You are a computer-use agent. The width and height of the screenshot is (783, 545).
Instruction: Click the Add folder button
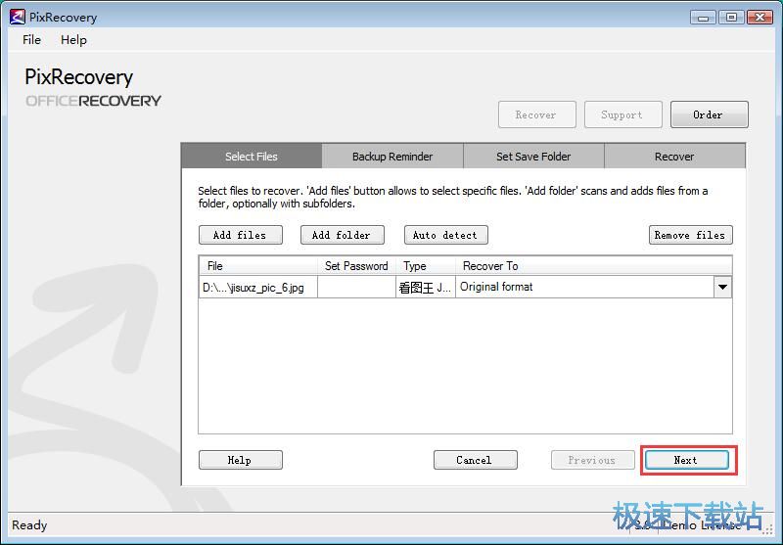pos(343,235)
